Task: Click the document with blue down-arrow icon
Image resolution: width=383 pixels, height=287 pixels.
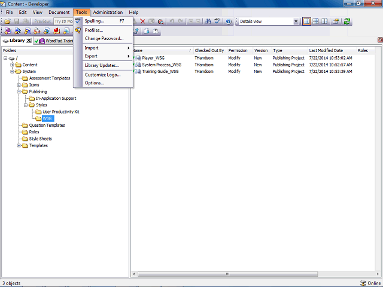Action: (x=147, y=31)
